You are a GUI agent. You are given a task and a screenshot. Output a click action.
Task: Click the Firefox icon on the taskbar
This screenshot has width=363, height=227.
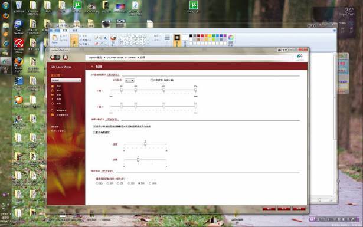point(5,16)
